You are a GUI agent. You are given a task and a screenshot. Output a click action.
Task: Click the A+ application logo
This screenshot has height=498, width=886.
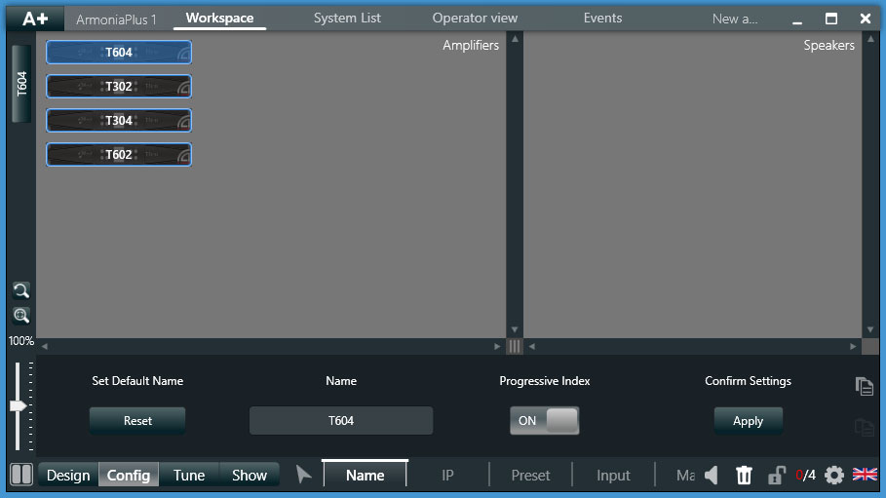tap(35, 19)
